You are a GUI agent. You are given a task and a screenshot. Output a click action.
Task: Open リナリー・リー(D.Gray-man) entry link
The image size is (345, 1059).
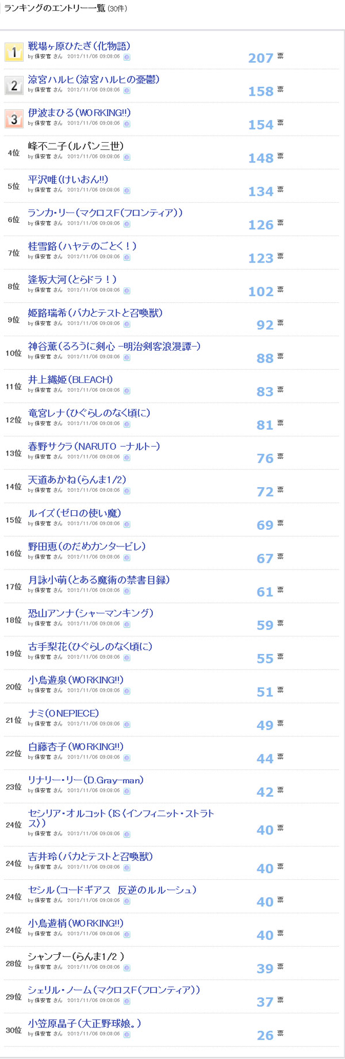pyautogui.click(x=86, y=780)
